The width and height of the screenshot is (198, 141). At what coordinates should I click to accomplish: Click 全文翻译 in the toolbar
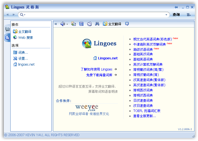click(x=112, y=24)
